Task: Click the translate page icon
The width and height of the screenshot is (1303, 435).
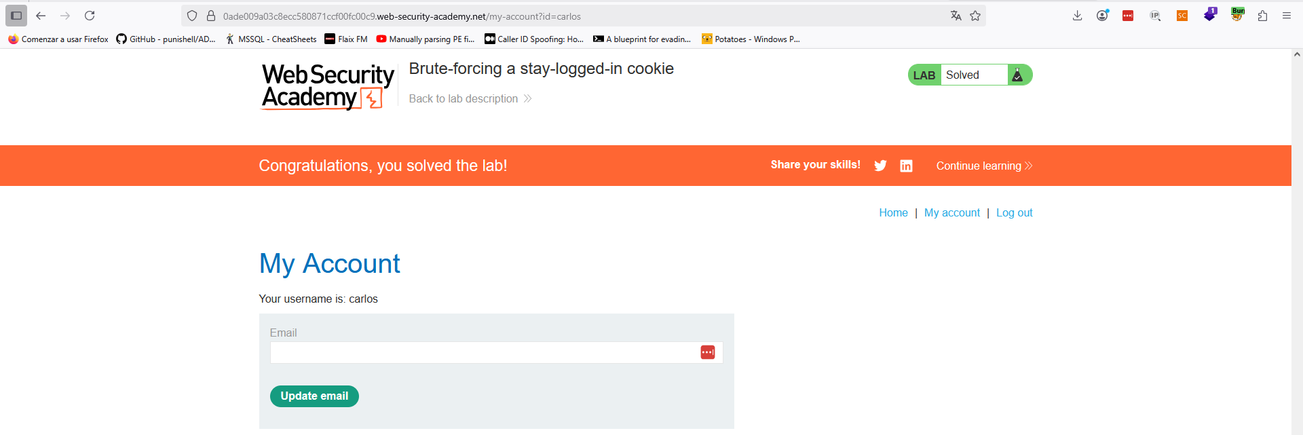Action: click(x=956, y=16)
